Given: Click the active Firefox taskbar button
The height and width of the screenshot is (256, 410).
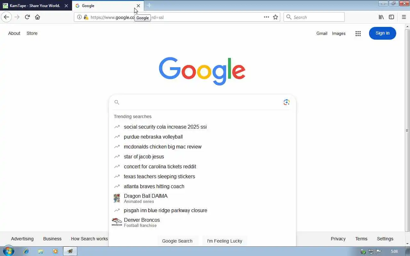Looking at the screenshot, I should [x=70, y=251].
